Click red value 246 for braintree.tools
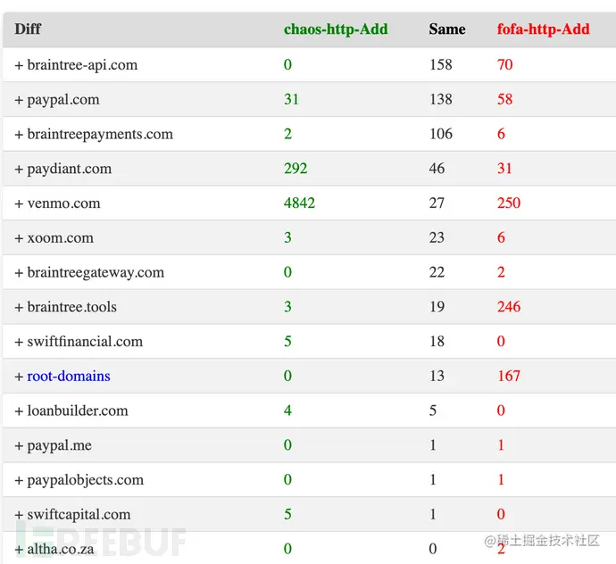 pyautogui.click(x=509, y=307)
